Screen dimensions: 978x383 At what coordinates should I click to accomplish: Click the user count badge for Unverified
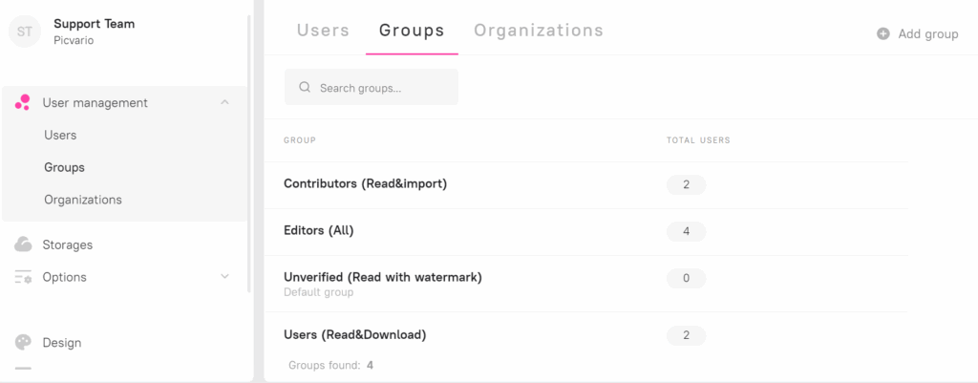pos(686,278)
